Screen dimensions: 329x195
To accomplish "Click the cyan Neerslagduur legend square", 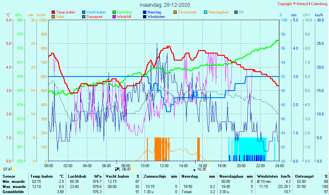I will click(x=206, y=12).
